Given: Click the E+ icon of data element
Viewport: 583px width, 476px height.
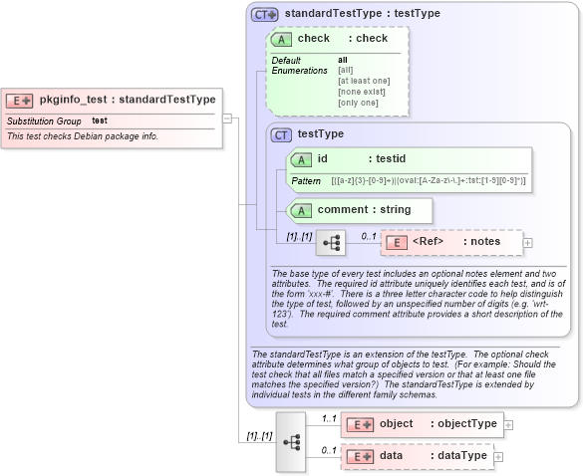Looking at the screenshot, I should tap(360, 457).
